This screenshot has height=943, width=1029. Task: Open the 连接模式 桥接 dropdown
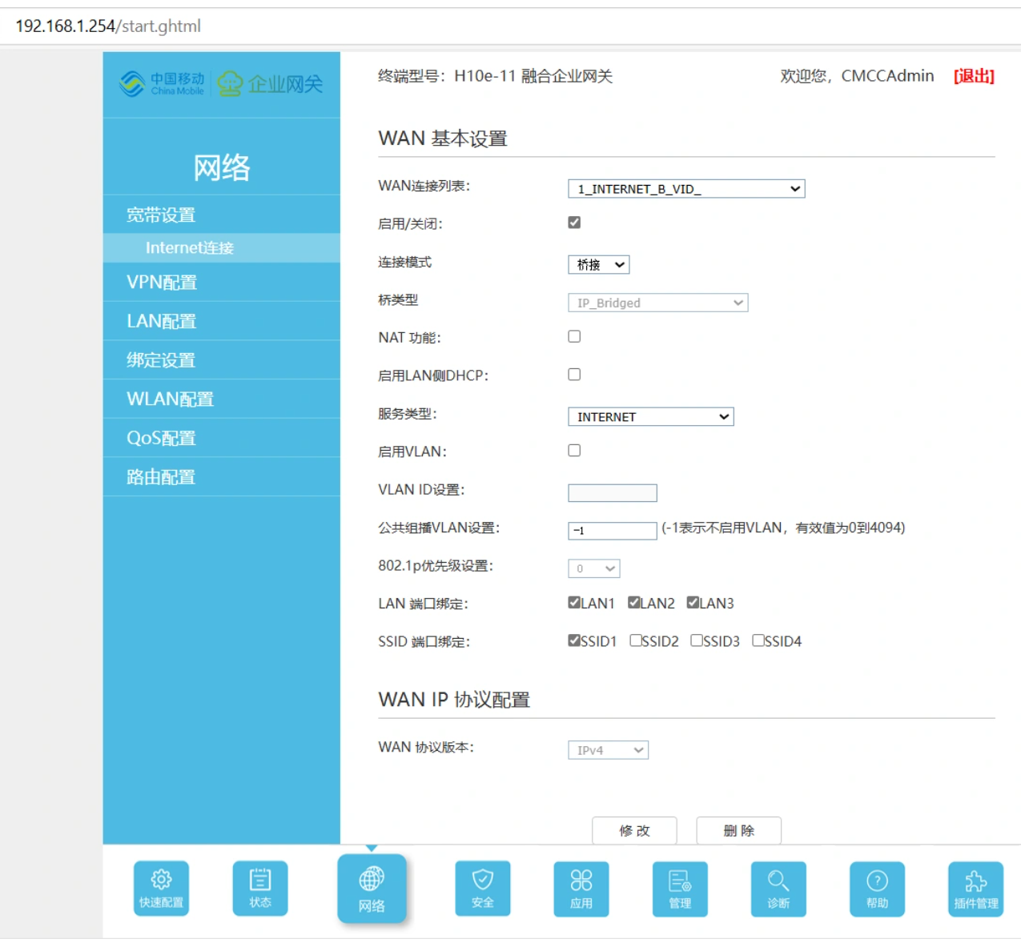(599, 265)
